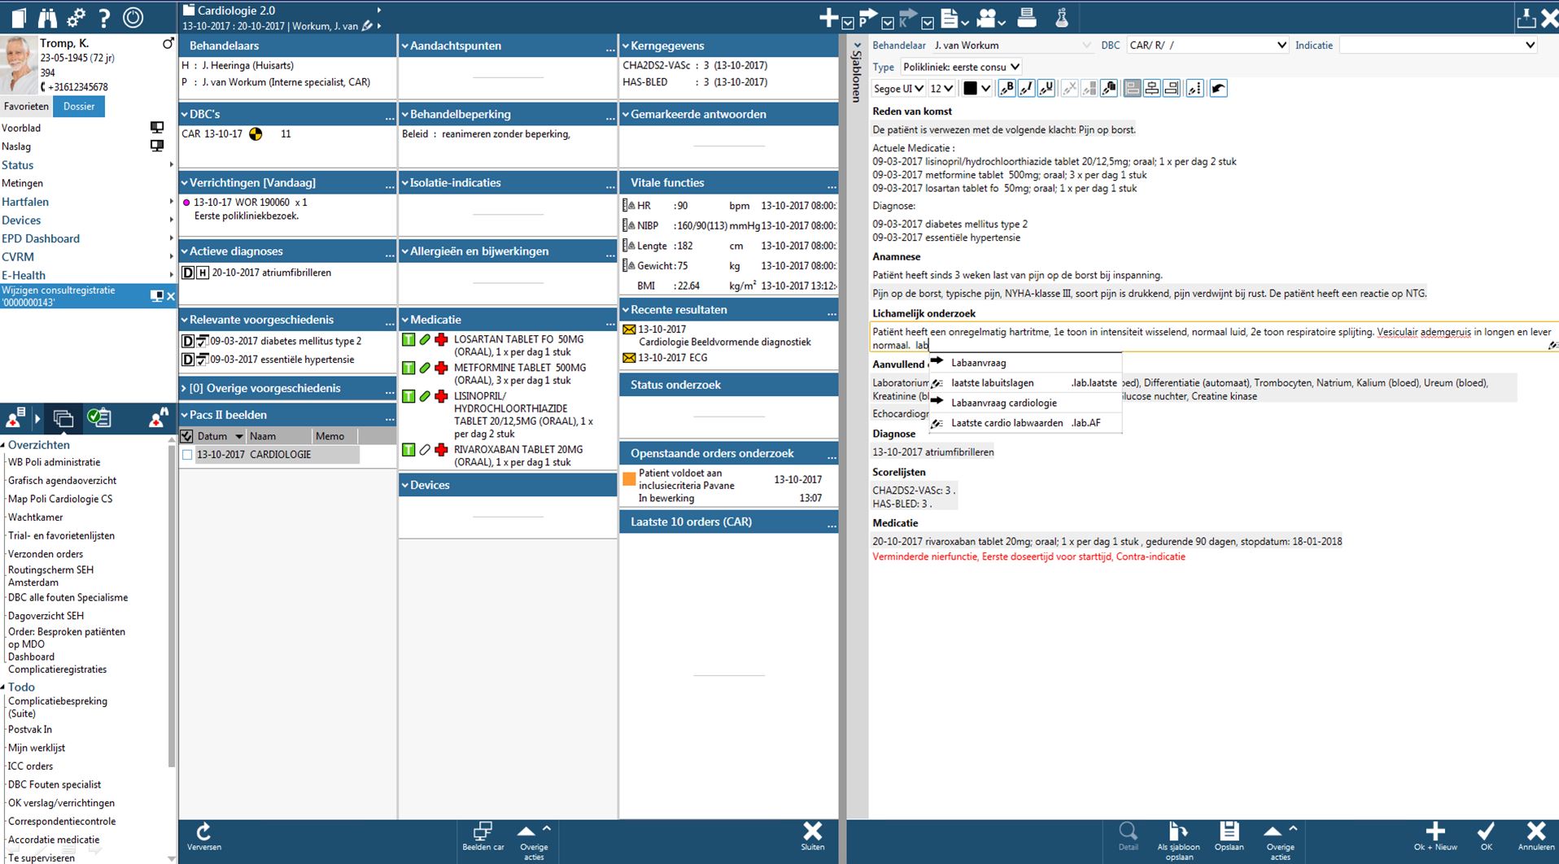
Task: Click the Ok + Nieuw button
Action: click(x=1435, y=837)
